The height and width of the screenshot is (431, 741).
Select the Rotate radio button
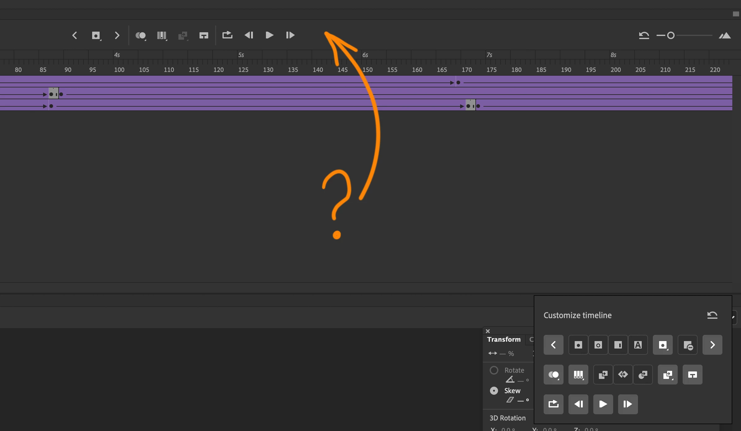(x=494, y=370)
